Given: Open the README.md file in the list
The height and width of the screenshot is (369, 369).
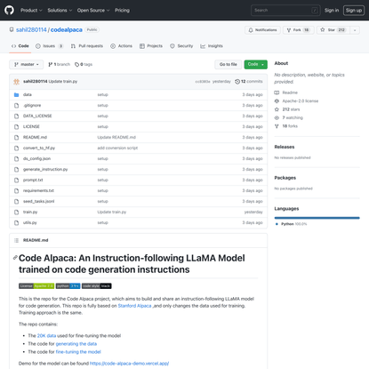Looking at the screenshot, I should click(35, 138).
